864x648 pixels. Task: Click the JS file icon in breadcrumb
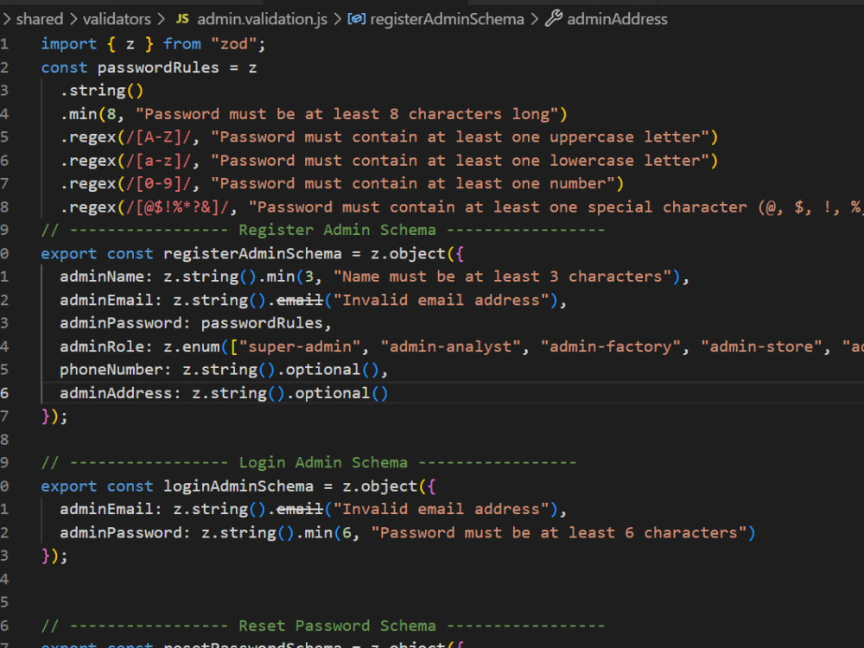point(181,19)
